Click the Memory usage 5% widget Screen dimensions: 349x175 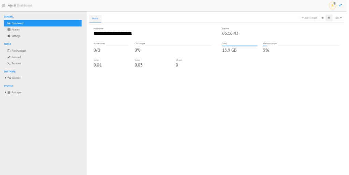[x=266, y=50]
